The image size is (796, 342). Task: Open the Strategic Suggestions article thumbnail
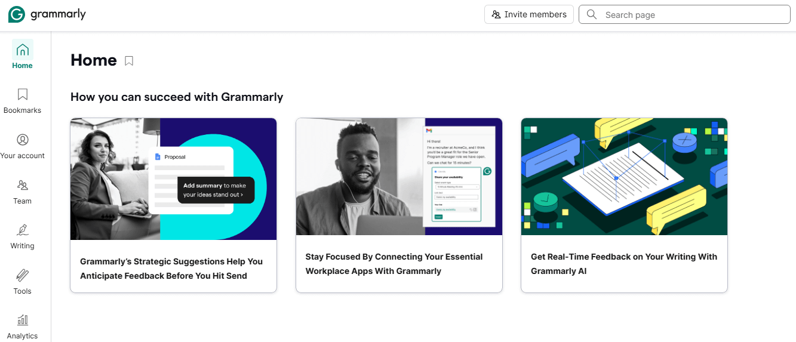point(173,178)
